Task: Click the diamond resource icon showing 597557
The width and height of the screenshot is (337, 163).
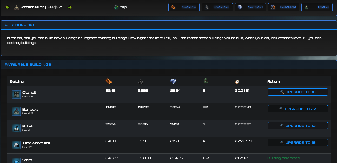Action: (239, 7)
